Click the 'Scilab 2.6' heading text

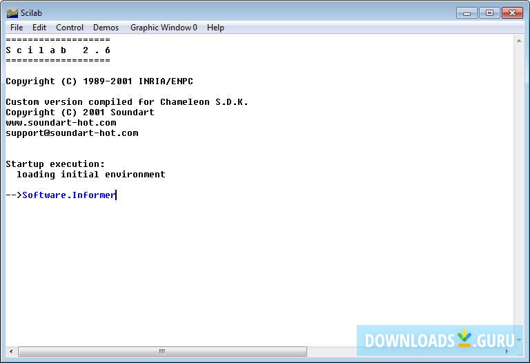(x=58, y=50)
